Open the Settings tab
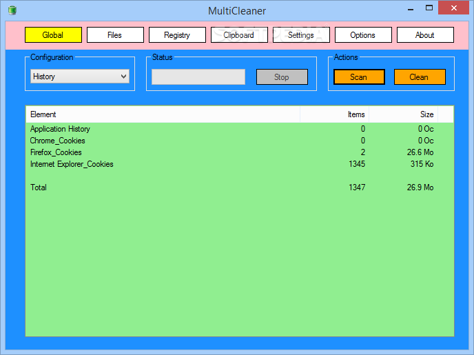 [x=301, y=34]
